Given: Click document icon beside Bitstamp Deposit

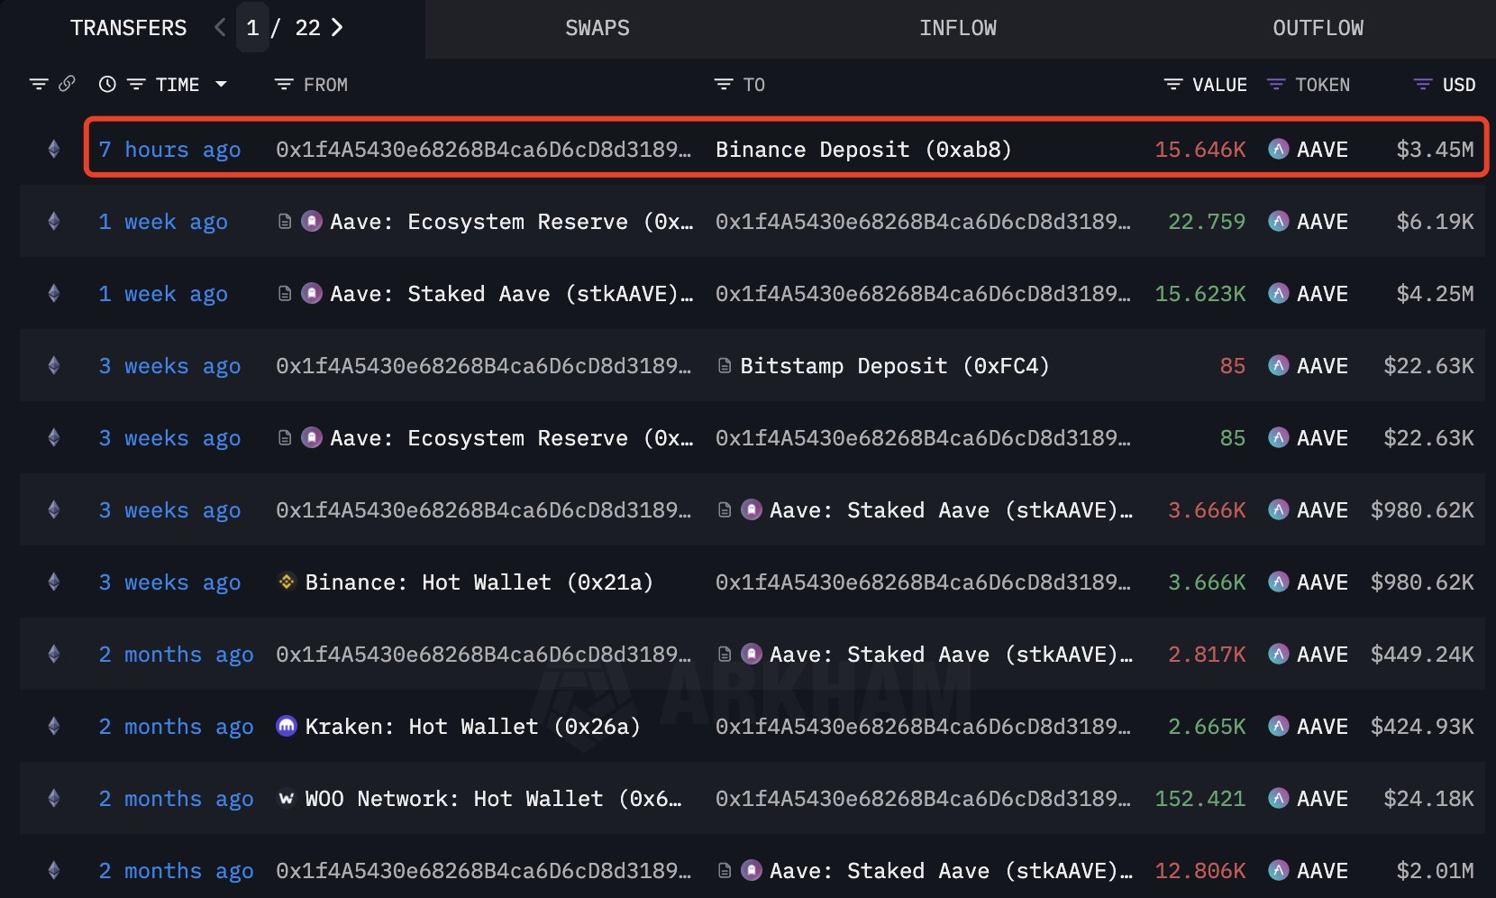Looking at the screenshot, I should point(725,366).
